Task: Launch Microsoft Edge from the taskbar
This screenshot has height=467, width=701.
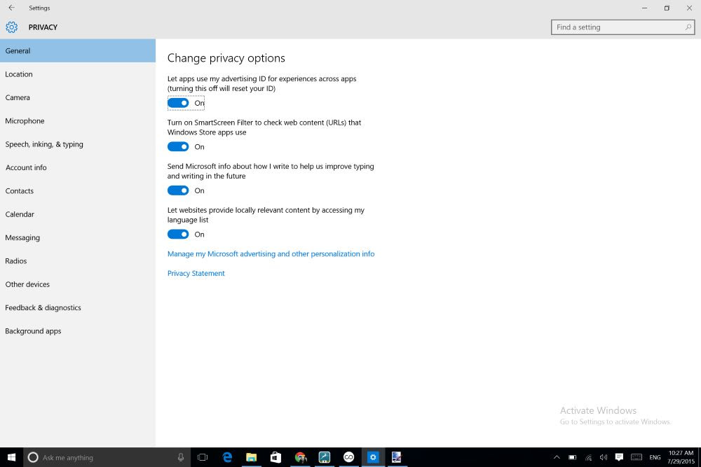Action: pos(228,457)
